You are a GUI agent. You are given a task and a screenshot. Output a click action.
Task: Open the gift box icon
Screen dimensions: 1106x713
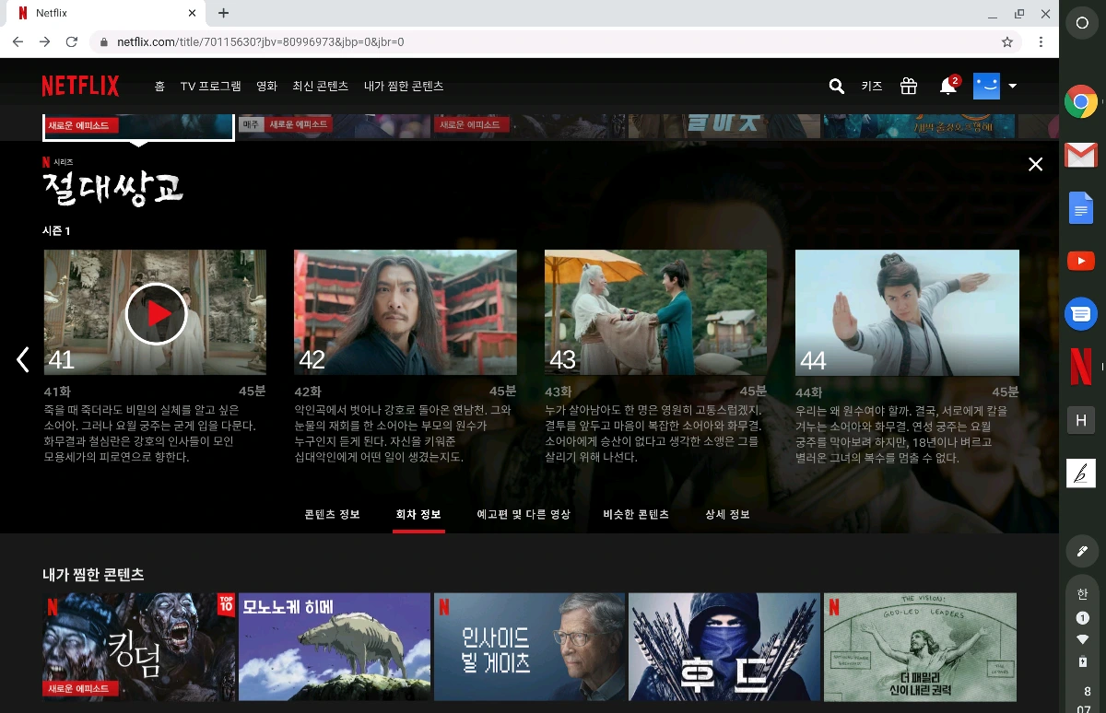tap(909, 86)
